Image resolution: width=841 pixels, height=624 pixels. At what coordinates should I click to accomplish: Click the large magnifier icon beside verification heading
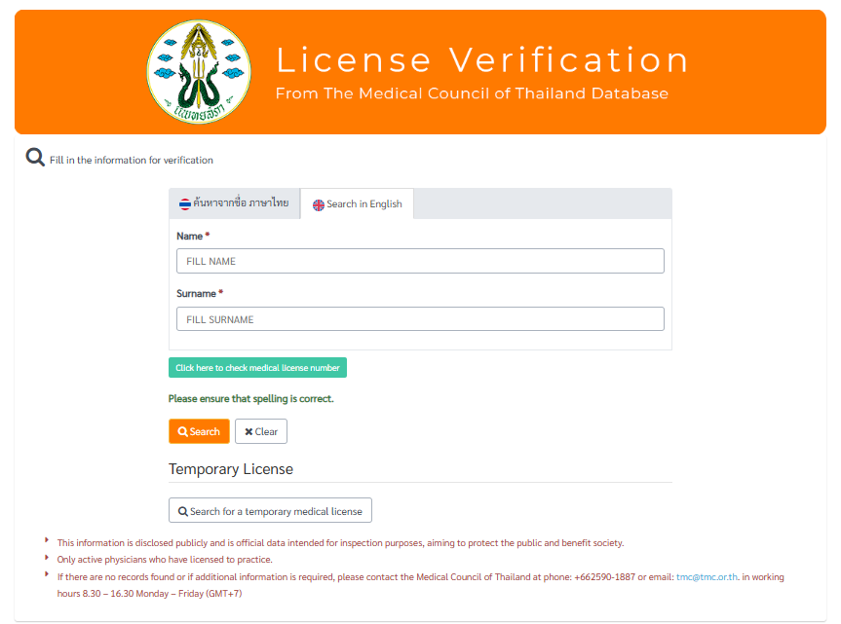[x=35, y=158]
